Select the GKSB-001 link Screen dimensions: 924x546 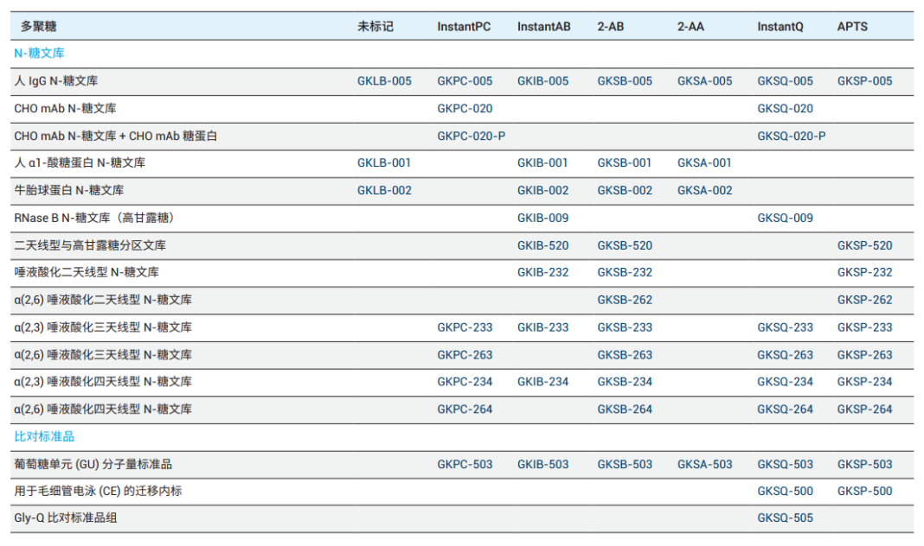pyautogui.click(x=624, y=163)
